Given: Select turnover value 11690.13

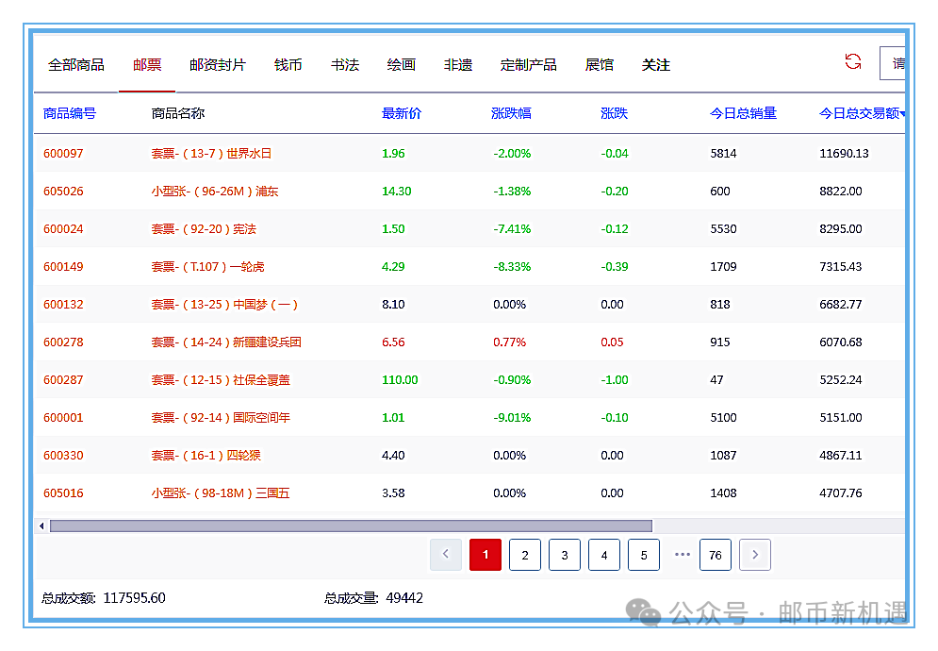Looking at the screenshot, I should tap(844, 154).
